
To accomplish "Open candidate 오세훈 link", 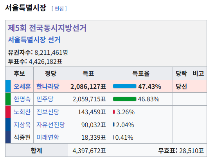I will click(x=22, y=86).
